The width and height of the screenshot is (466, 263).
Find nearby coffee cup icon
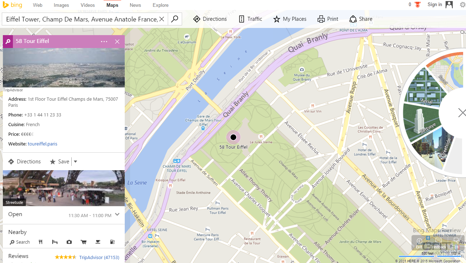pyautogui.click(x=98, y=242)
